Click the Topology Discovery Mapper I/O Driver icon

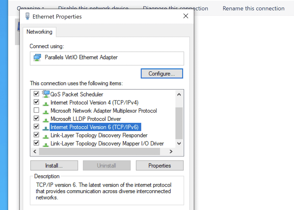46,144
